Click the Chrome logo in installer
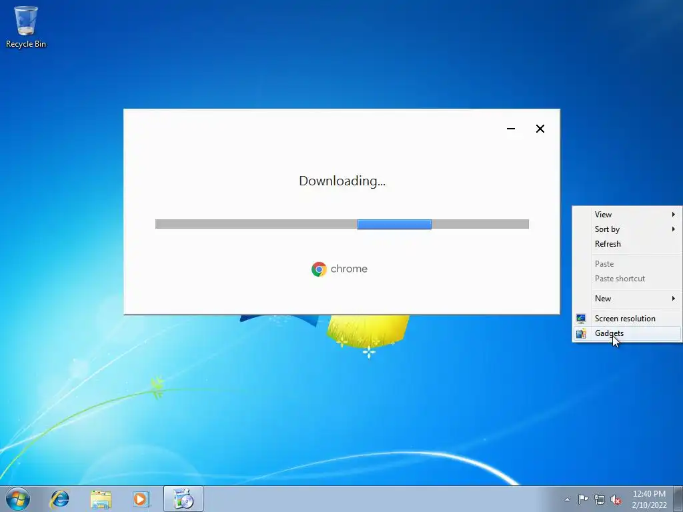This screenshot has width=683, height=512. pos(319,269)
